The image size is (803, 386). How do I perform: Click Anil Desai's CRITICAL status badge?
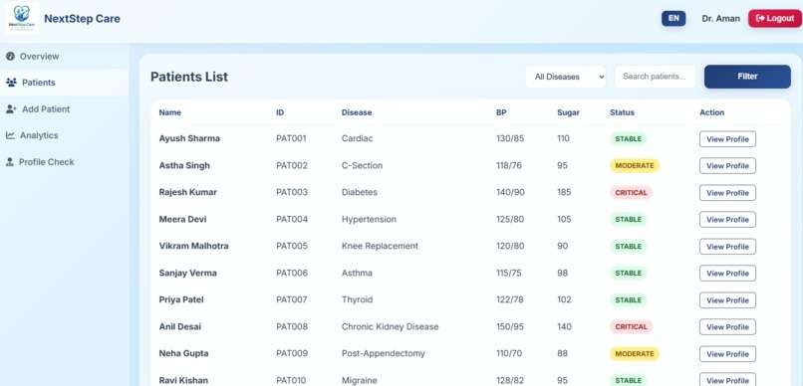click(x=632, y=326)
